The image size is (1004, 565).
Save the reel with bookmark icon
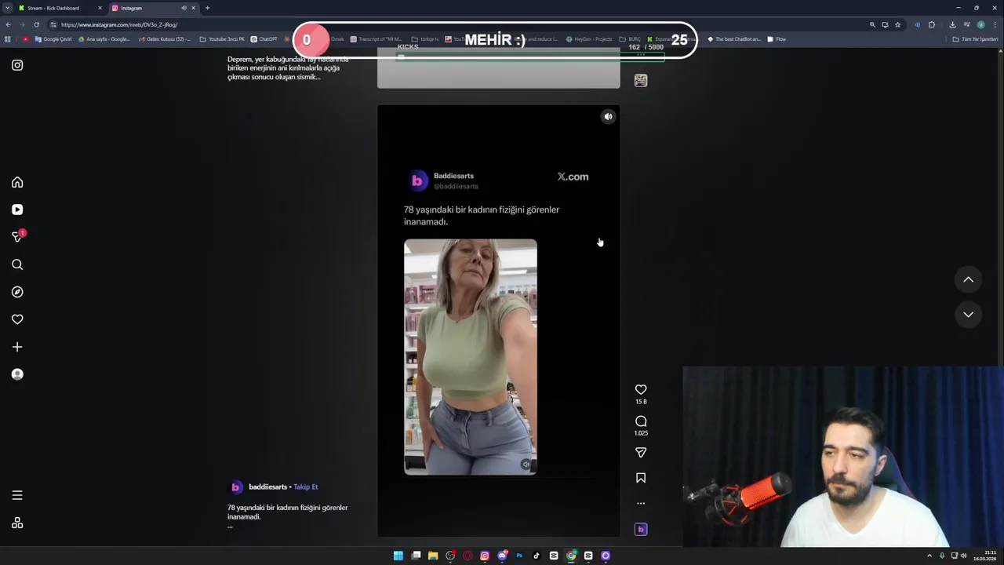[641, 478]
